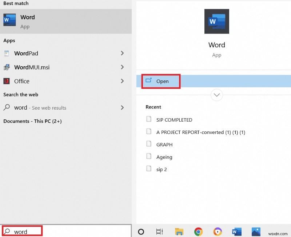
Task: Click the Cortana circle in the taskbar
Action: coord(141,232)
